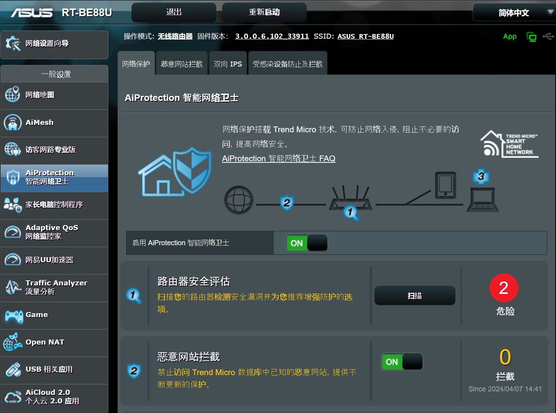This screenshot has height=413, width=556.
Task: Open AiMesh via its sidebar icon
Action: (12, 123)
